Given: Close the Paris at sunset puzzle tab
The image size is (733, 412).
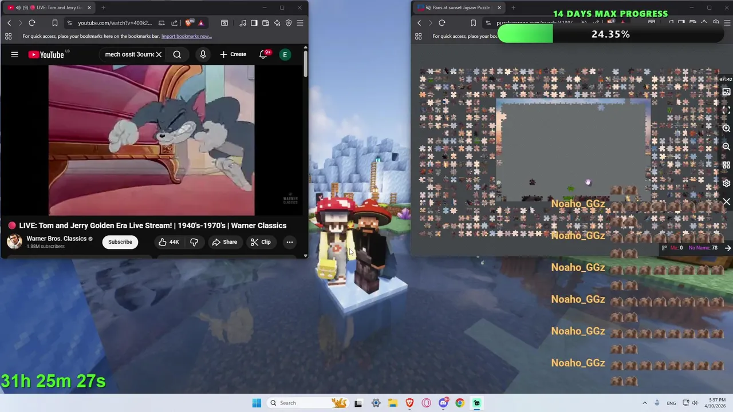Looking at the screenshot, I should [499, 7].
